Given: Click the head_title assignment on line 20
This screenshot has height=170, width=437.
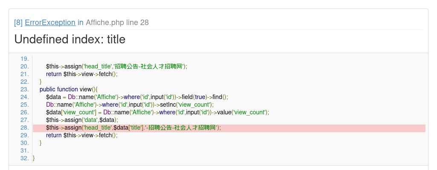Looking at the screenshot, I should click(x=117, y=66).
